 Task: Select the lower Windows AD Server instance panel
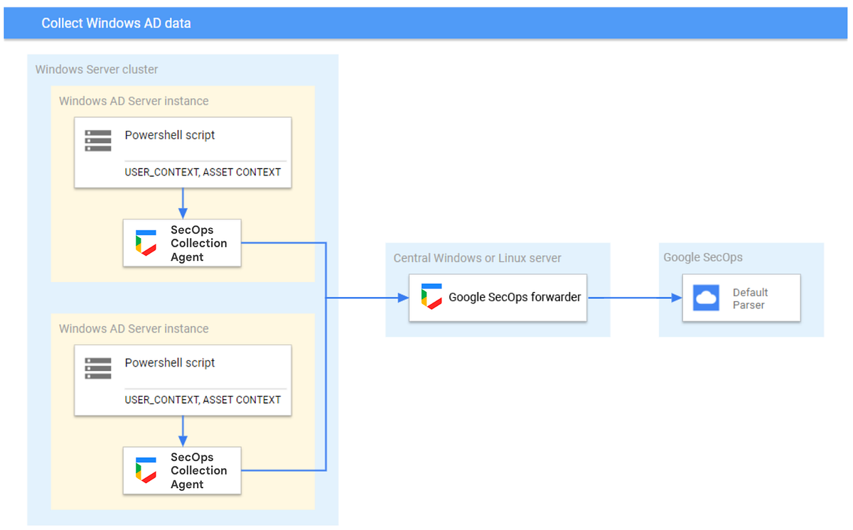point(133,328)
